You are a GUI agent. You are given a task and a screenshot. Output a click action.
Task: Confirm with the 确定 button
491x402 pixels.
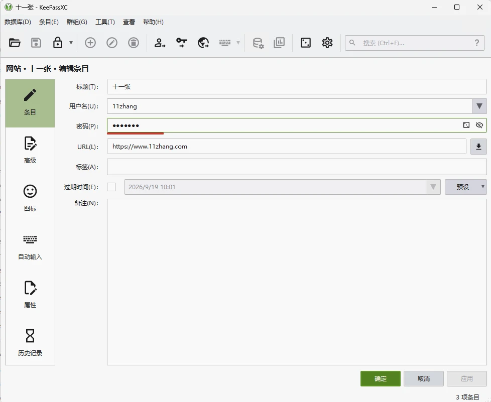(381, 378)
